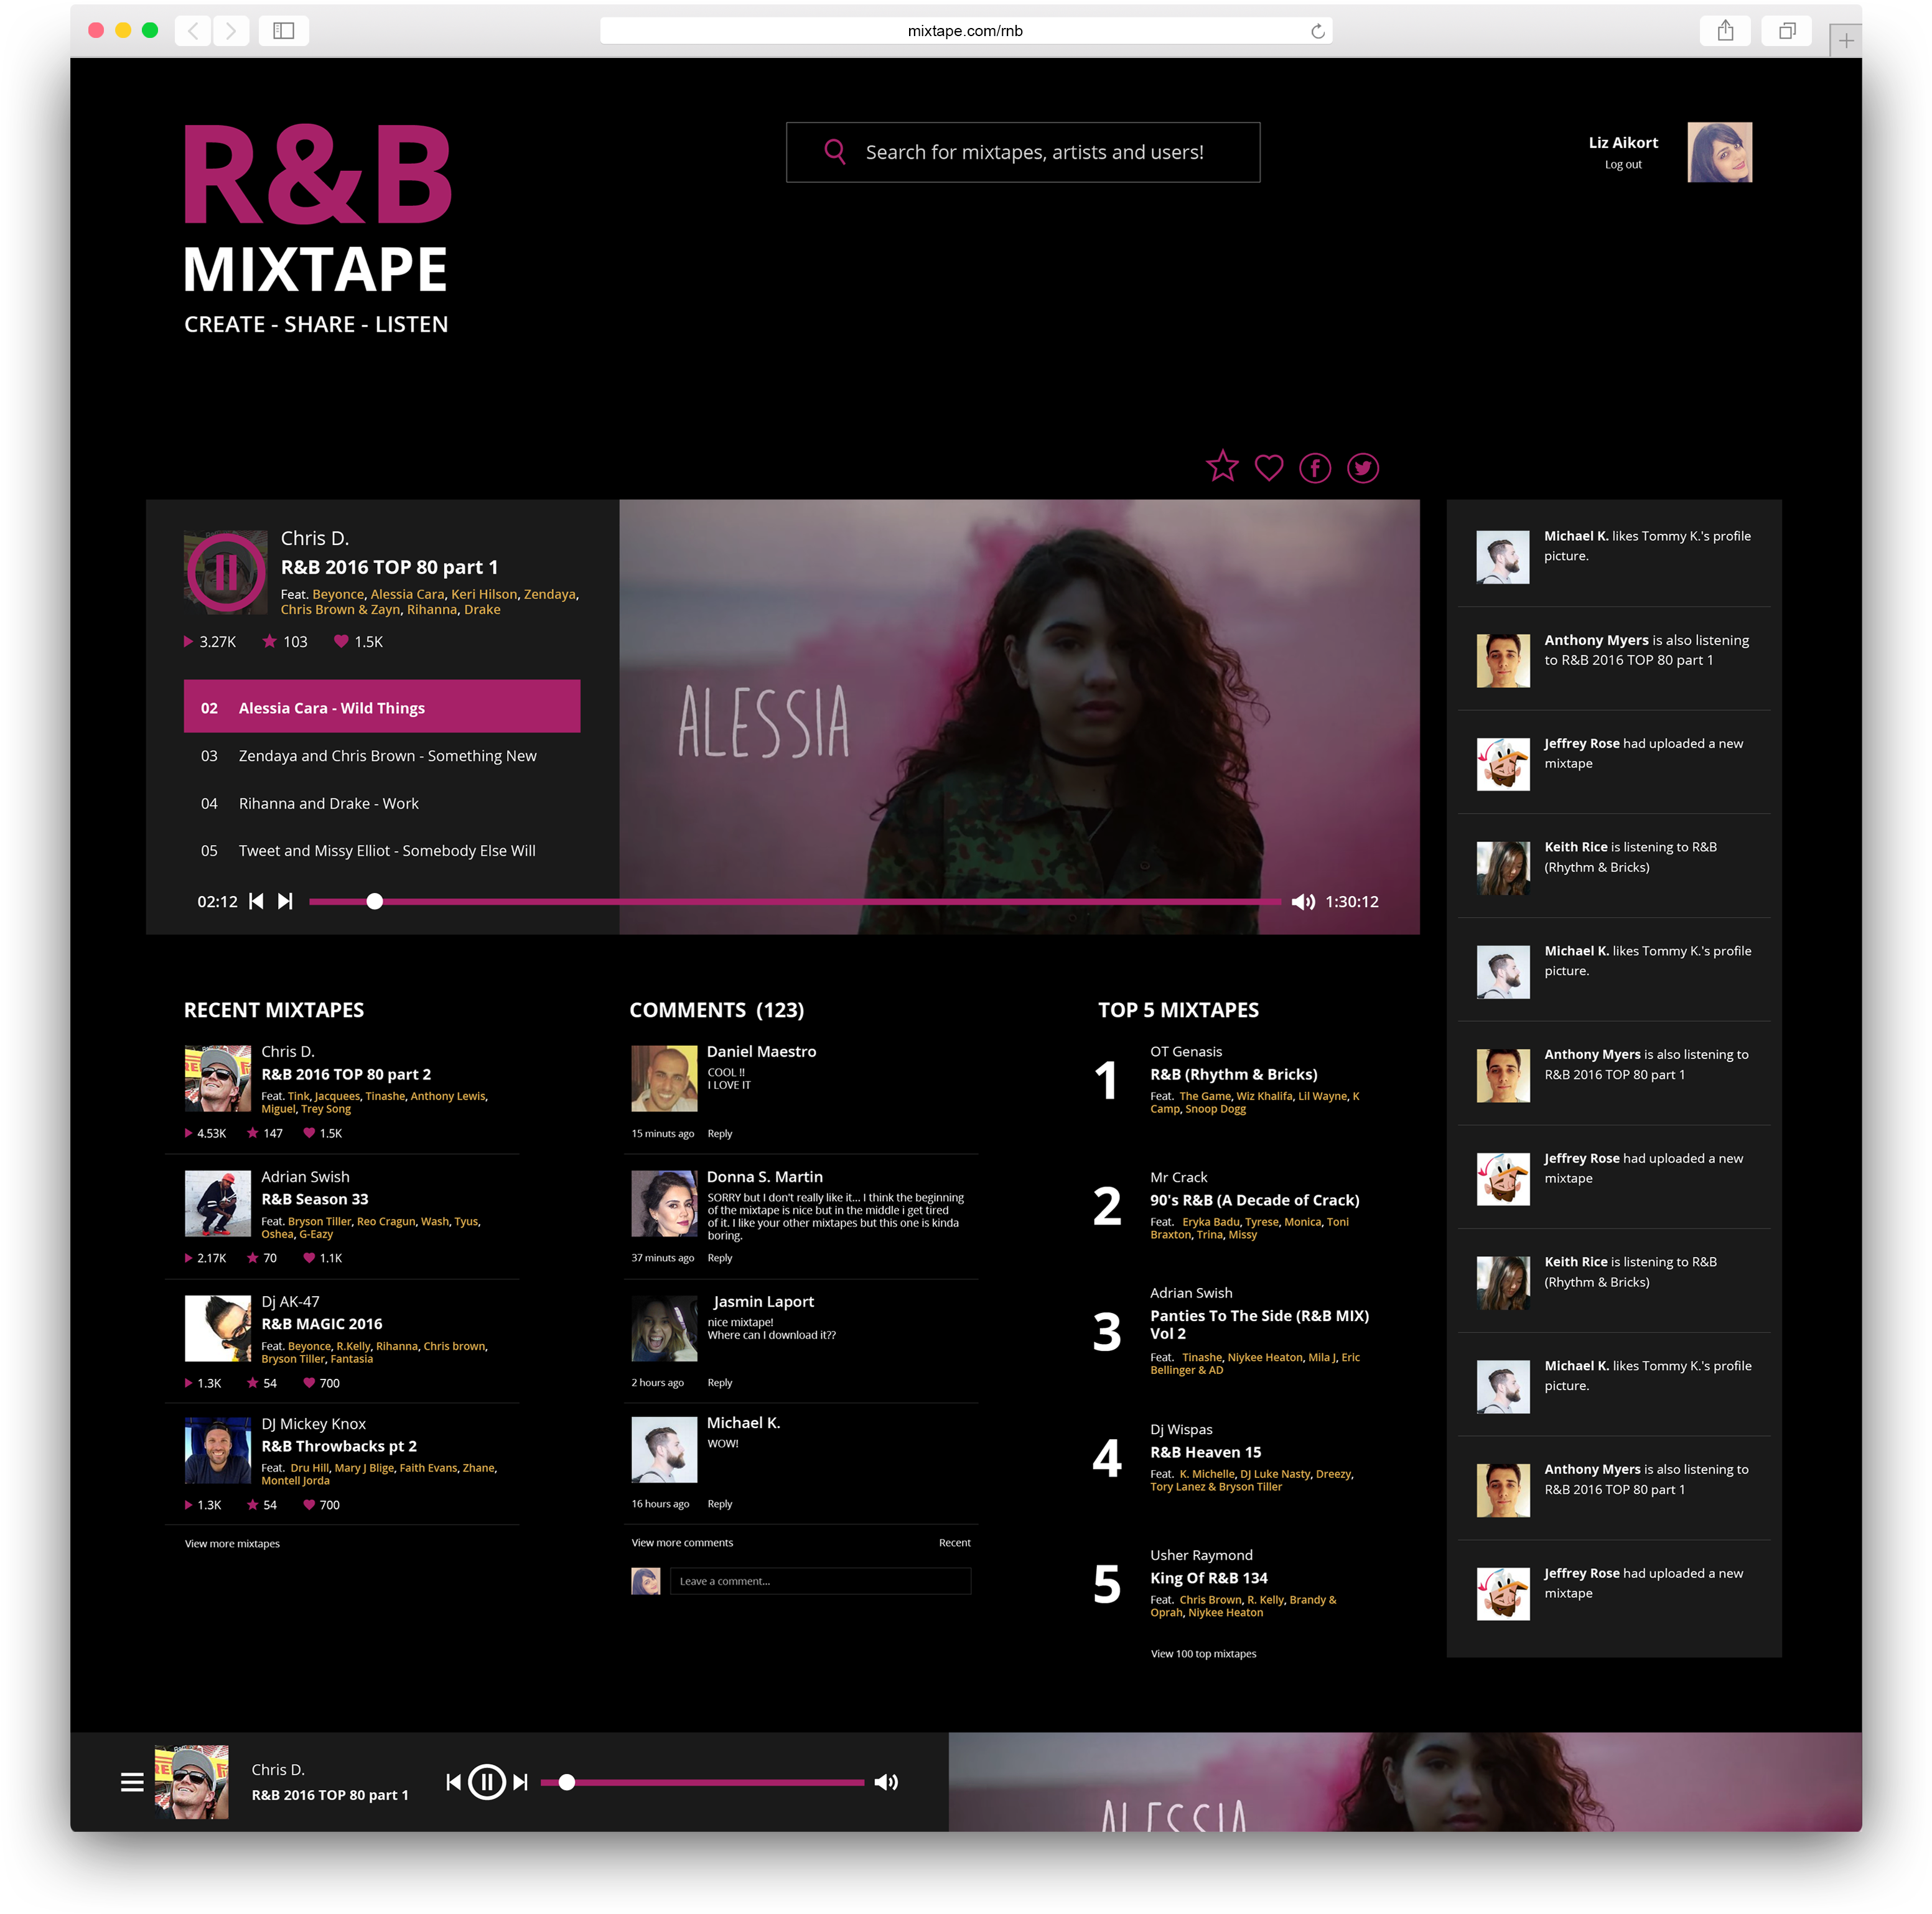Change comment sorting via Recent
The height and width of the screenshot is (1914, 1932).
[955, 1542]
